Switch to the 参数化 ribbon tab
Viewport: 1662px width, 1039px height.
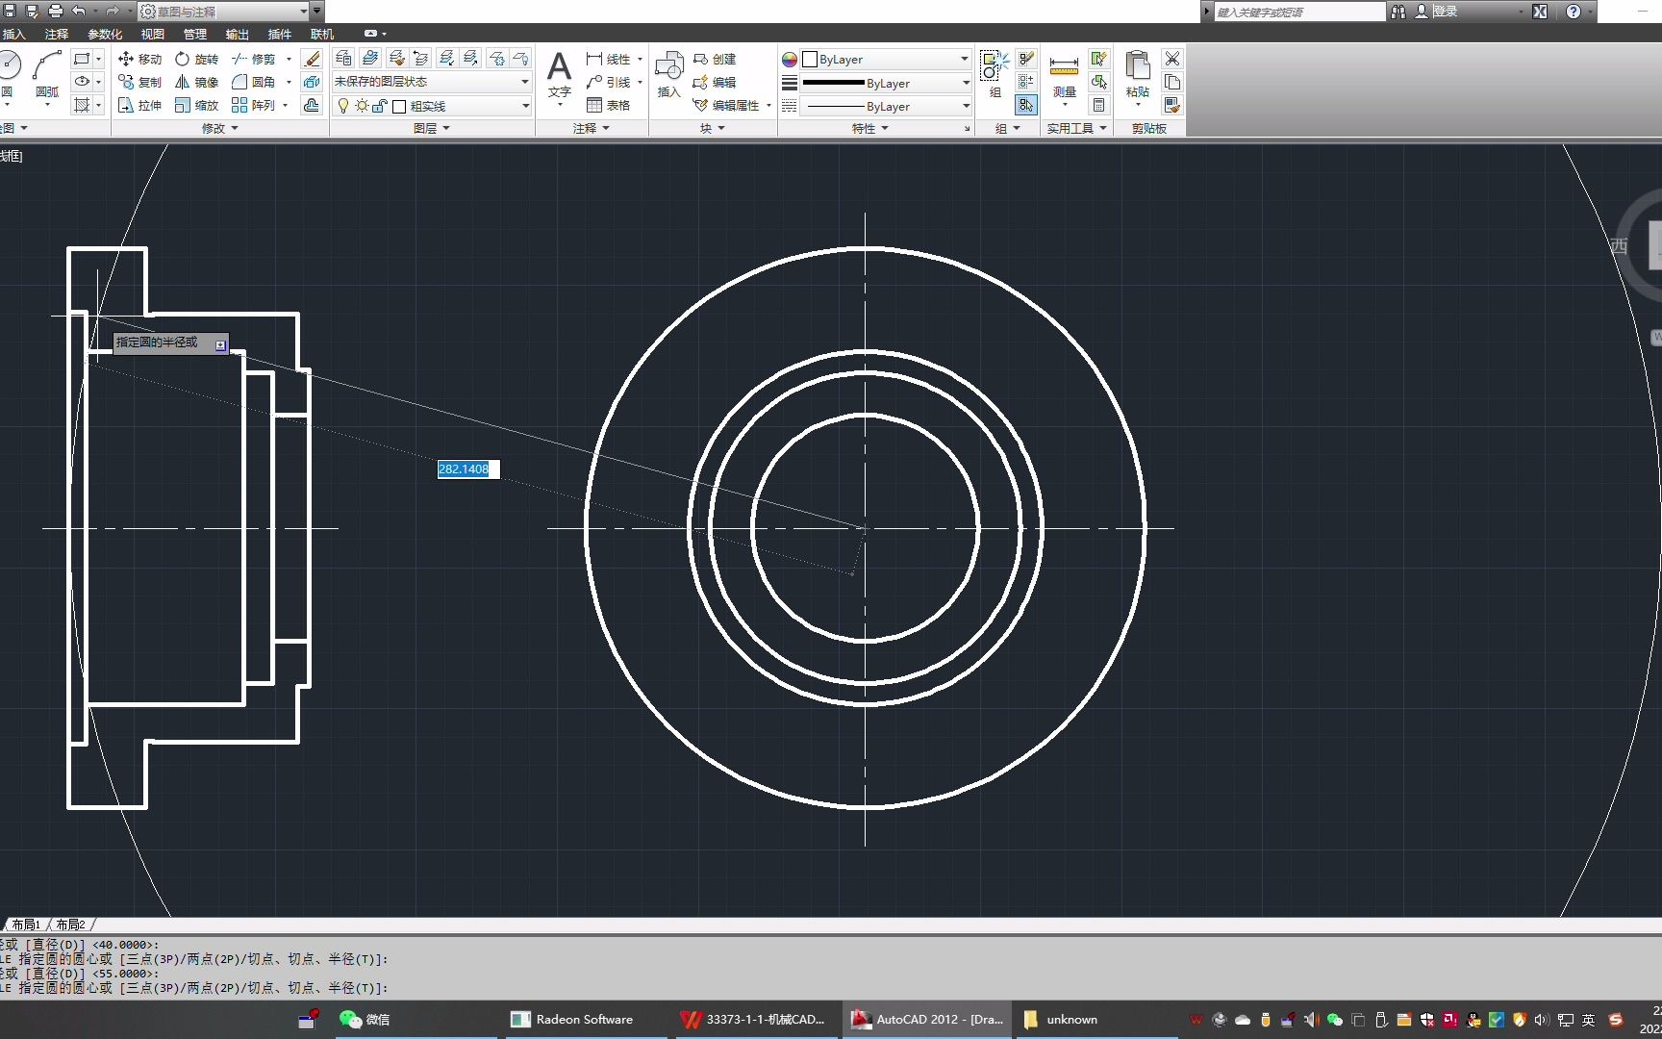pyautogui.click(x=105, y=34)
